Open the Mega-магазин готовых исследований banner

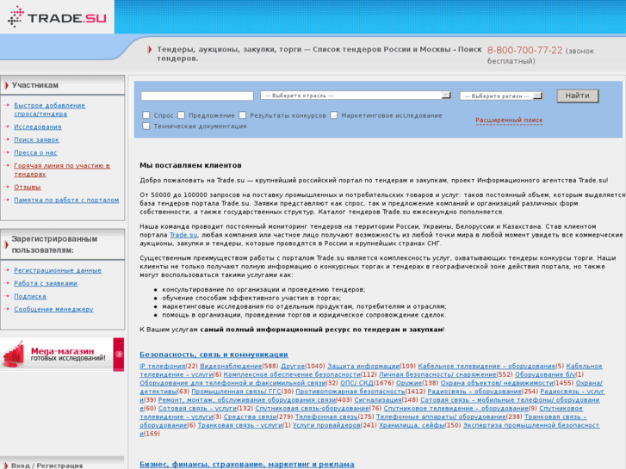(x=62, y=355)
